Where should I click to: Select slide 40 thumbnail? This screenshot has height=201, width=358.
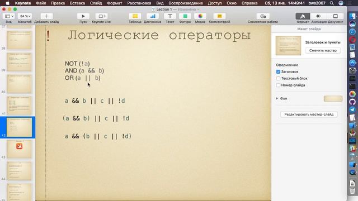pos(19,84)
